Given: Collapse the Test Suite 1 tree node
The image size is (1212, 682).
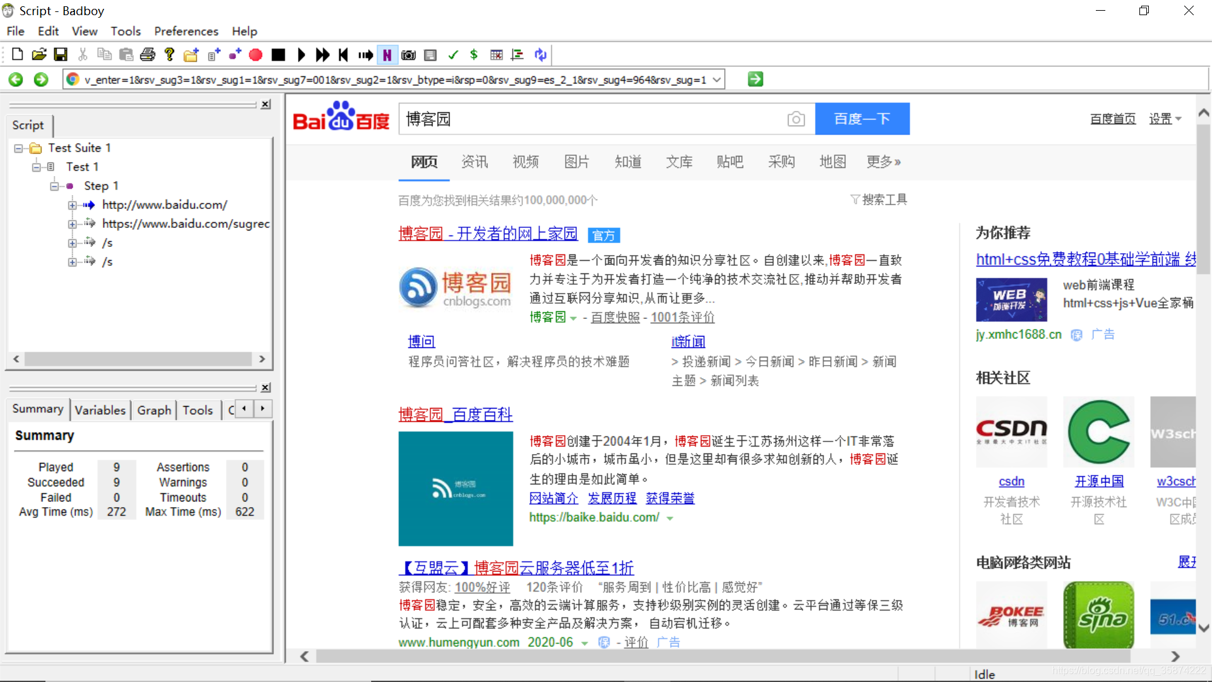Looking at the screenshot, I should (x=18, y=148).
